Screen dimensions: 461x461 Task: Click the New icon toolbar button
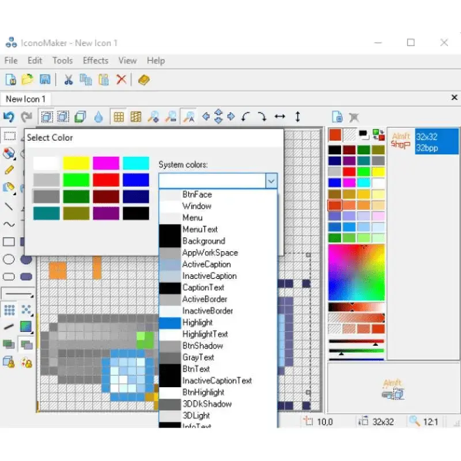click(11, 80)
